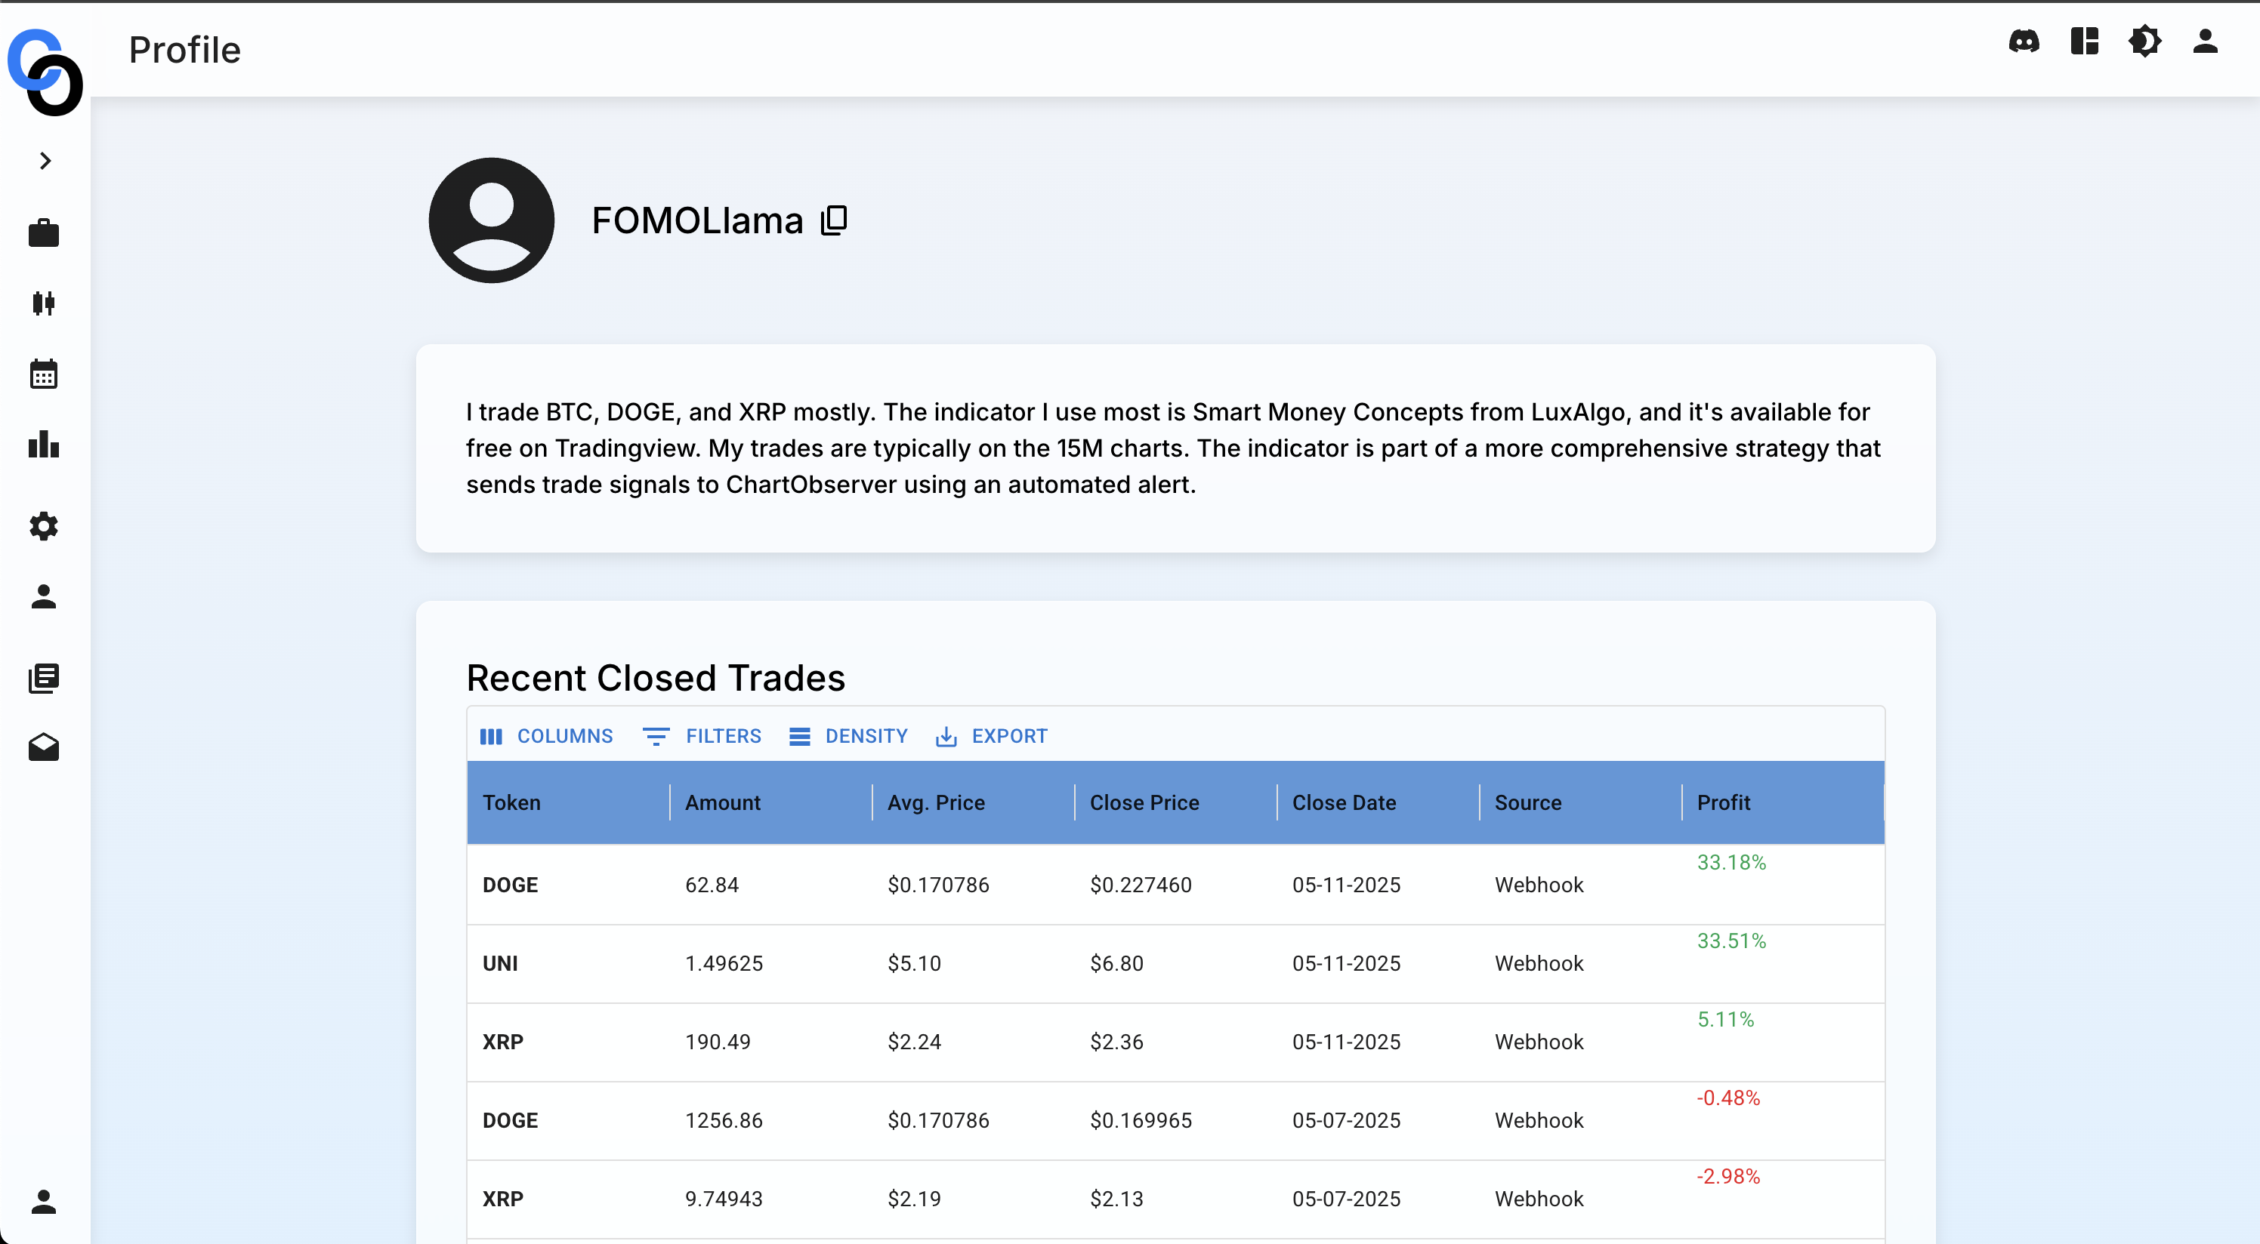Image resolution: width=2260 pixels, height=1244 pixels.
Task: Open Discord link icon in header
Action: click(2024, 42)
